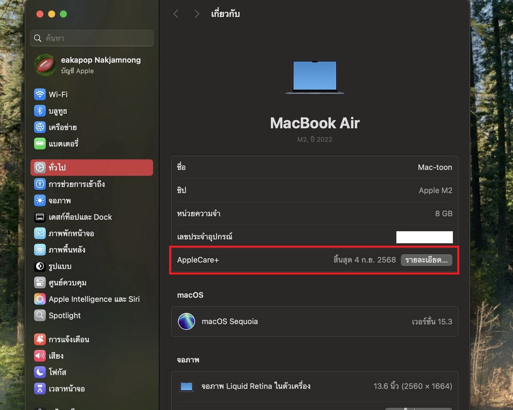This screenshot has width=513, height=410.
Task: Click the football profile avatar
Action: 45,65
